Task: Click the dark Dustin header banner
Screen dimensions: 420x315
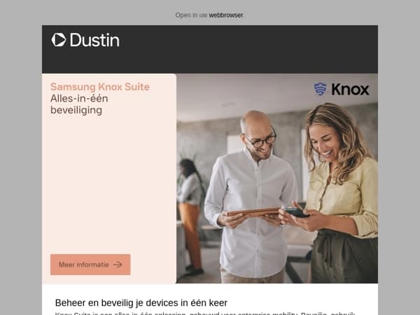Action: pyautogui.click(x=210, y=50)
